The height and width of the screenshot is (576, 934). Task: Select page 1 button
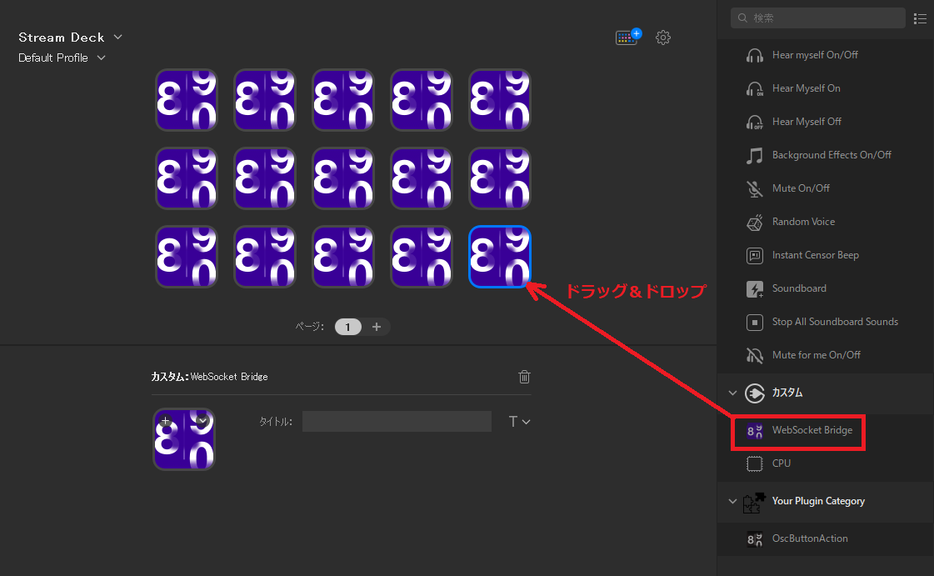(348, 327)
